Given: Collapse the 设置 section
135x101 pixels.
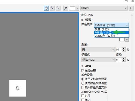Looking at the screenshot, I should (x=82, y=20).
